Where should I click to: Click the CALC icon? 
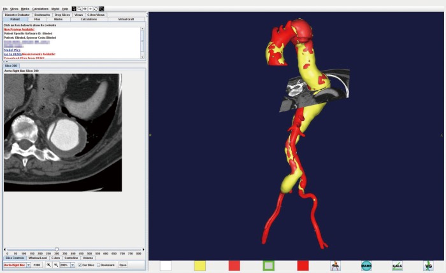tap(398, 266)
